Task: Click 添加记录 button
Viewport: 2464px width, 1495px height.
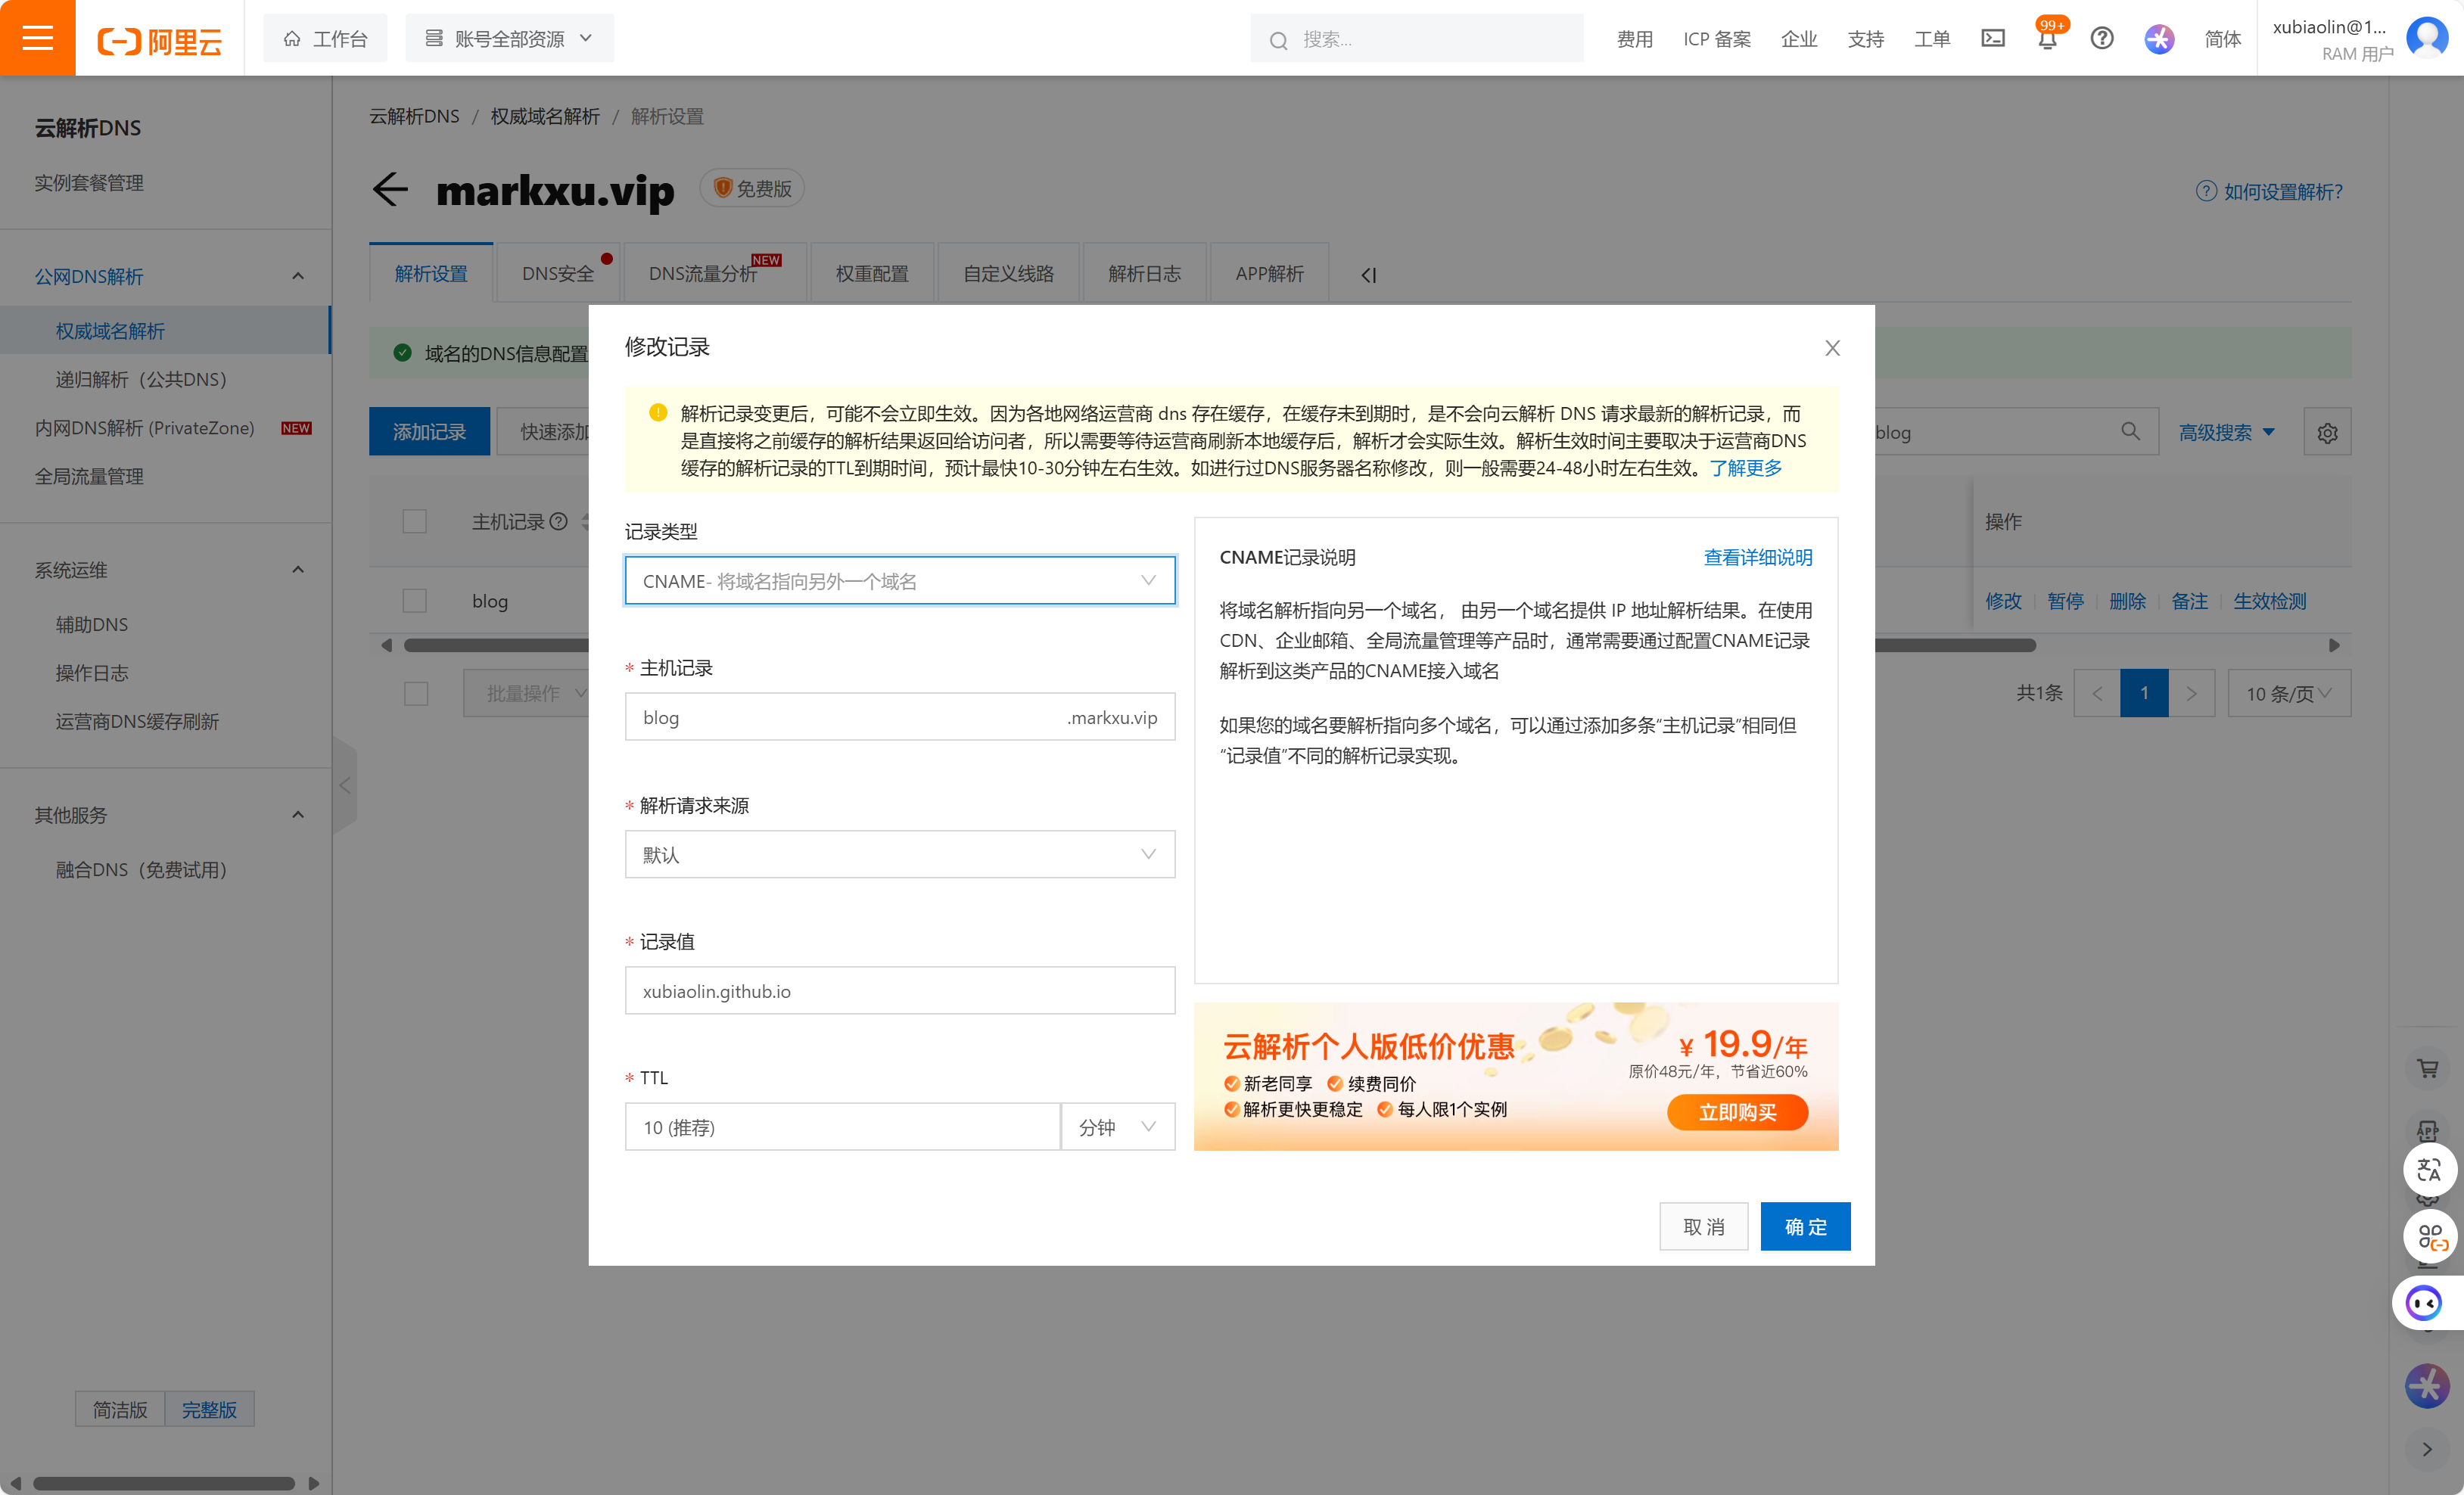Action: click(x=429, y=431)
